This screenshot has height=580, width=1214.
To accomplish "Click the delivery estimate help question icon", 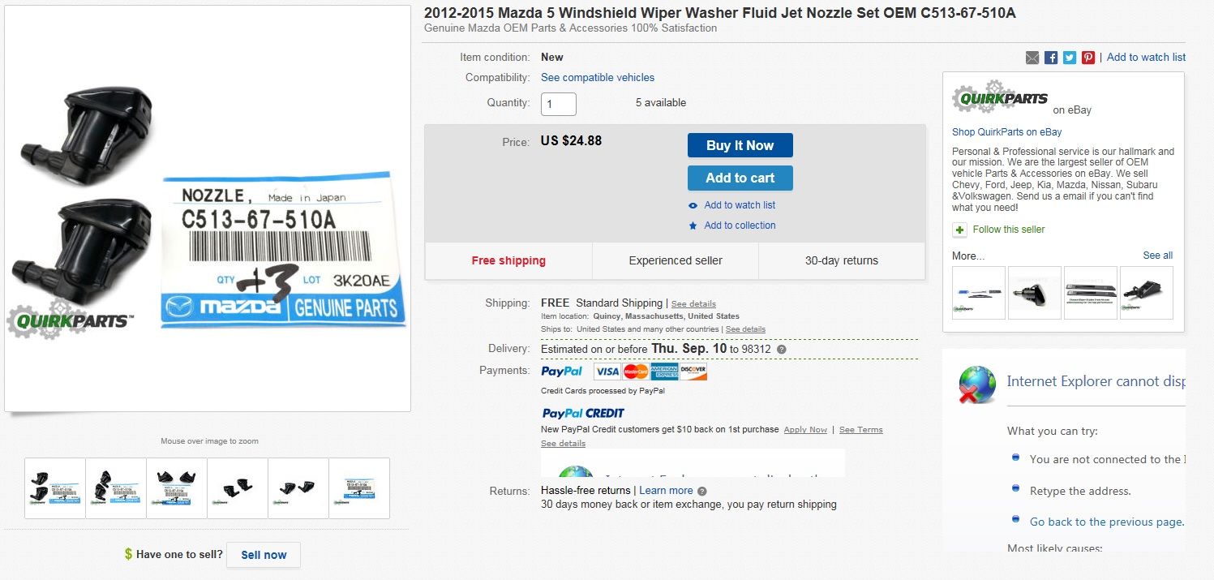I will [x=782, y=350].
